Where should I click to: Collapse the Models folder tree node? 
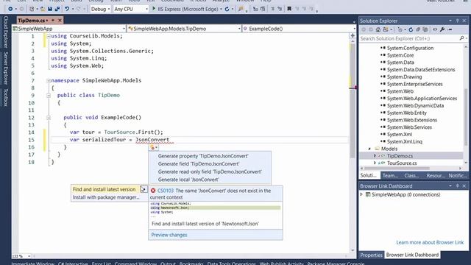click(369, 149)
